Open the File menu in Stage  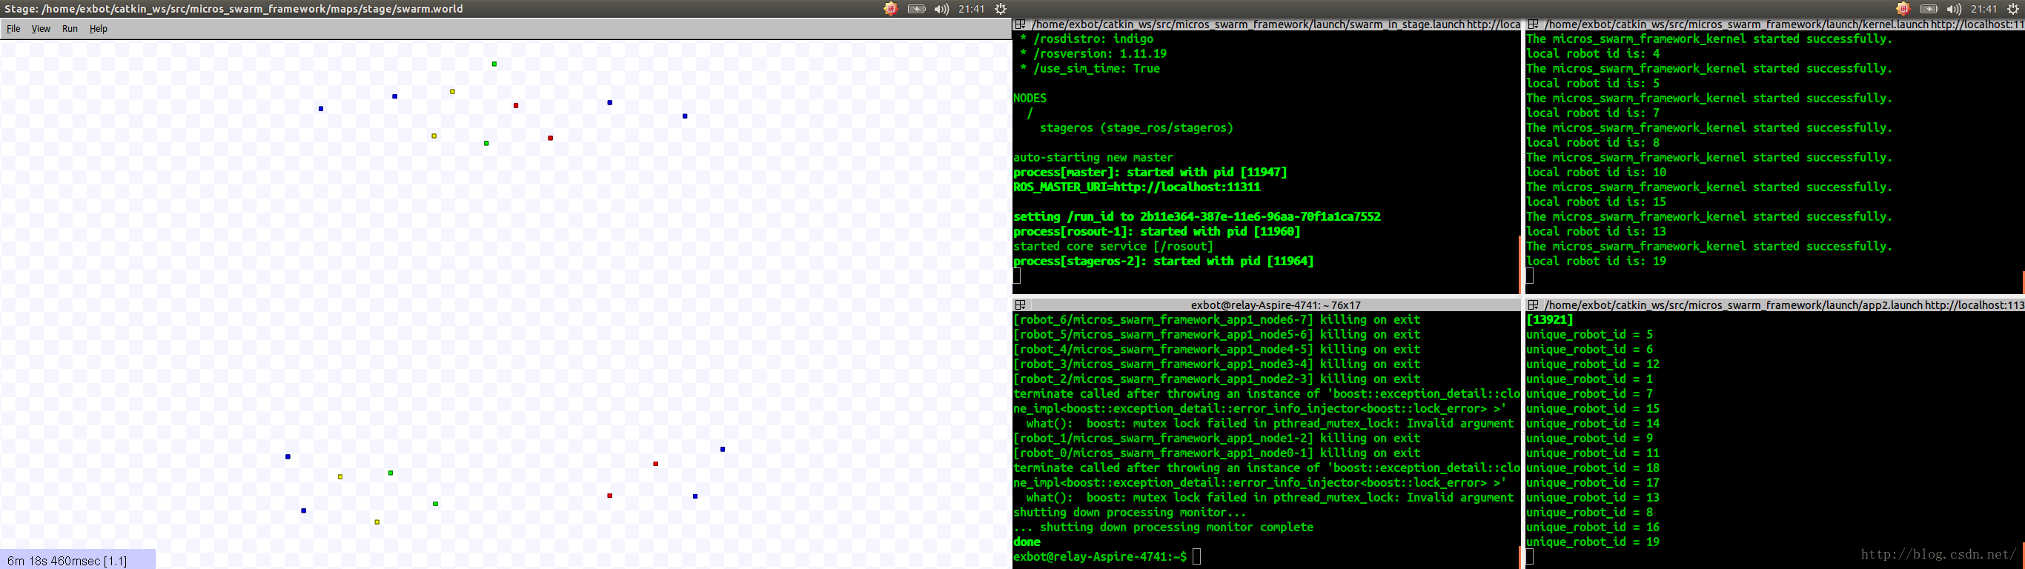coord(13,28)
